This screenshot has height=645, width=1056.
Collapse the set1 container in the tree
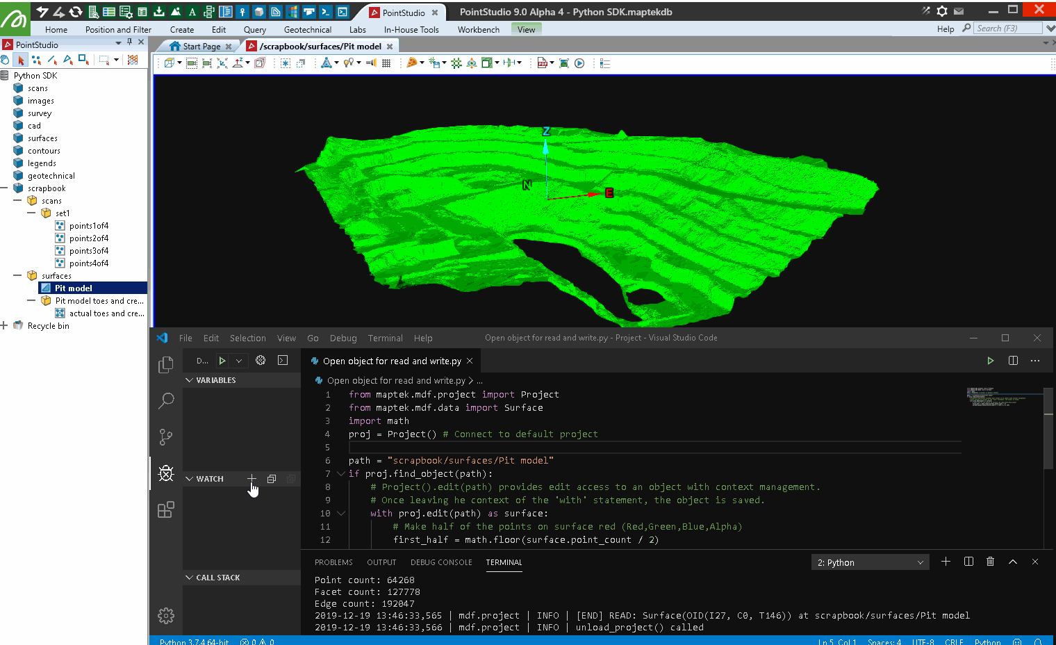[x=31, y=213]
